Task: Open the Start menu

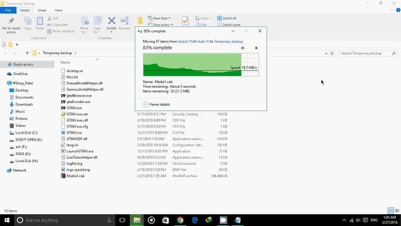Action: 7,220
